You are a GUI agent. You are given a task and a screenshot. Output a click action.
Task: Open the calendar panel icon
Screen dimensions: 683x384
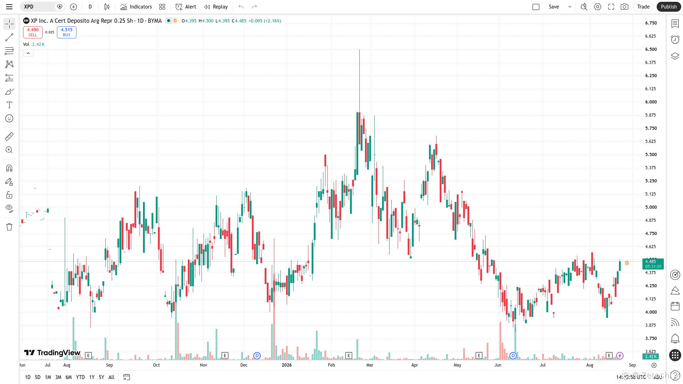[x=675, y=306]
